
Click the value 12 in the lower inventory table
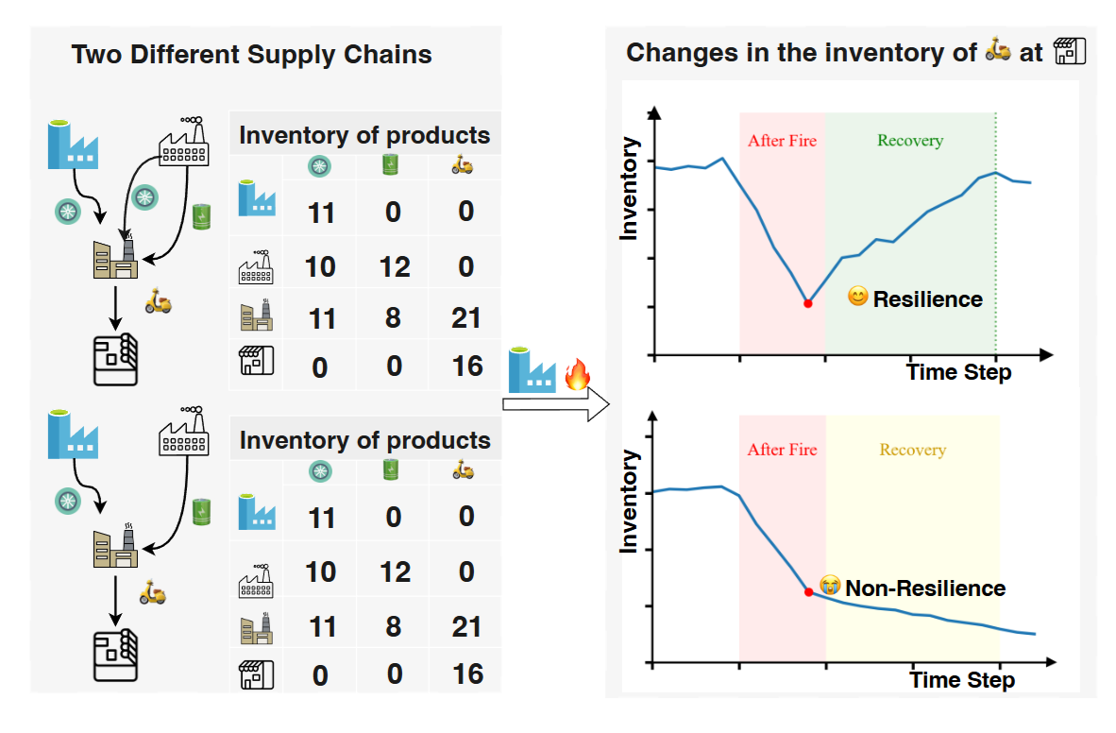[x=395, y=571]
